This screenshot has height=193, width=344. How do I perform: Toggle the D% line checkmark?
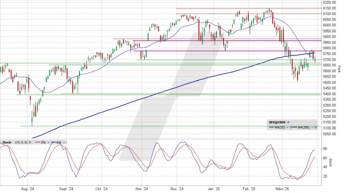point(48,143)
